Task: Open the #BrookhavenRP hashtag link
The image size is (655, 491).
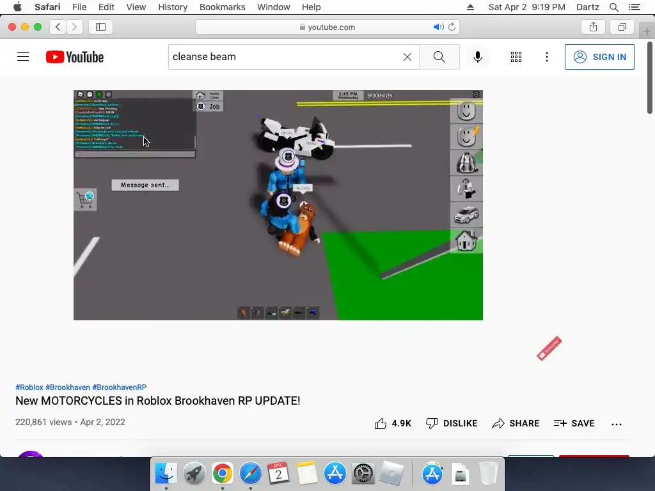Action: [x=120, y=387]
